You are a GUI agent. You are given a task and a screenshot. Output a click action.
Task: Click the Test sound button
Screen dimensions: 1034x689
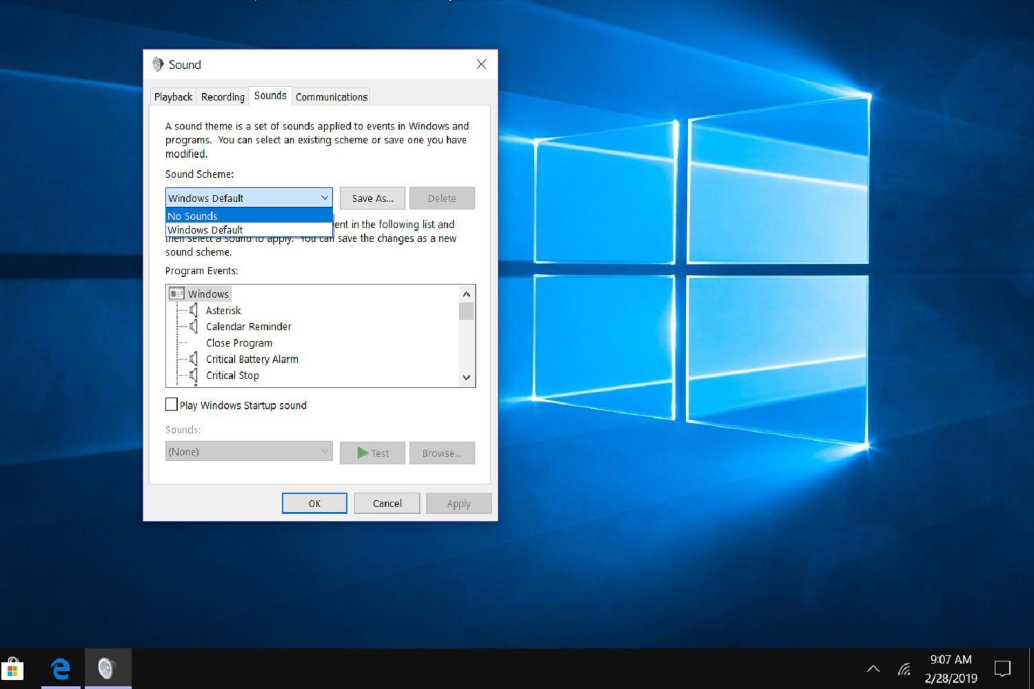372,453
